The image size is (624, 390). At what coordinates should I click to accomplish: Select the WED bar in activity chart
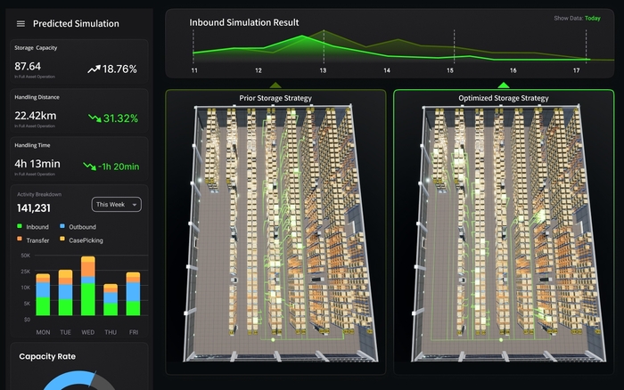tap(87, 287)
